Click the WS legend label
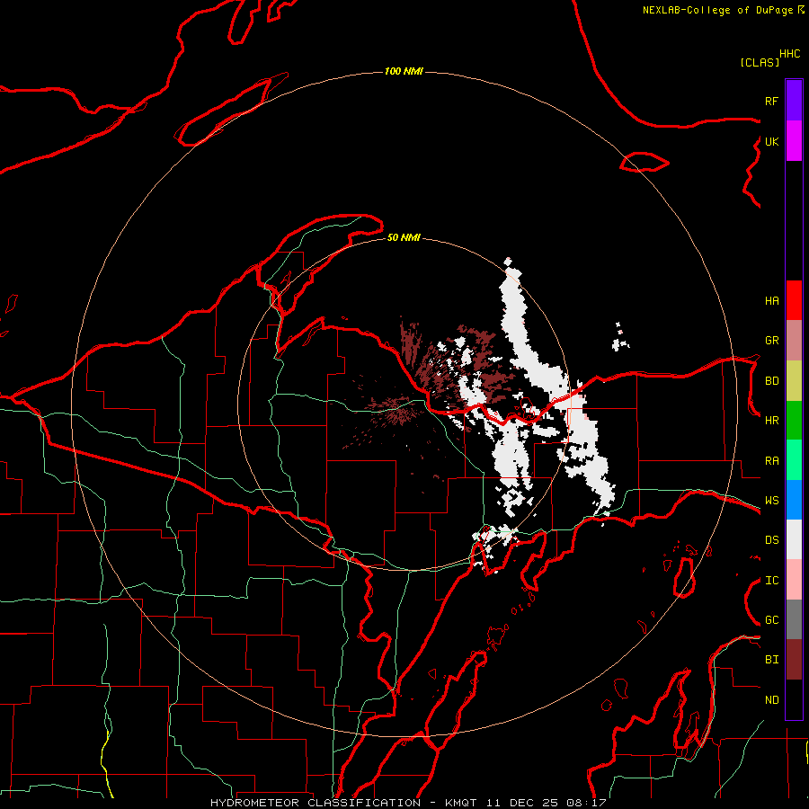The width and height of the screenshot is (809, 809). click(x=772, y=501)
